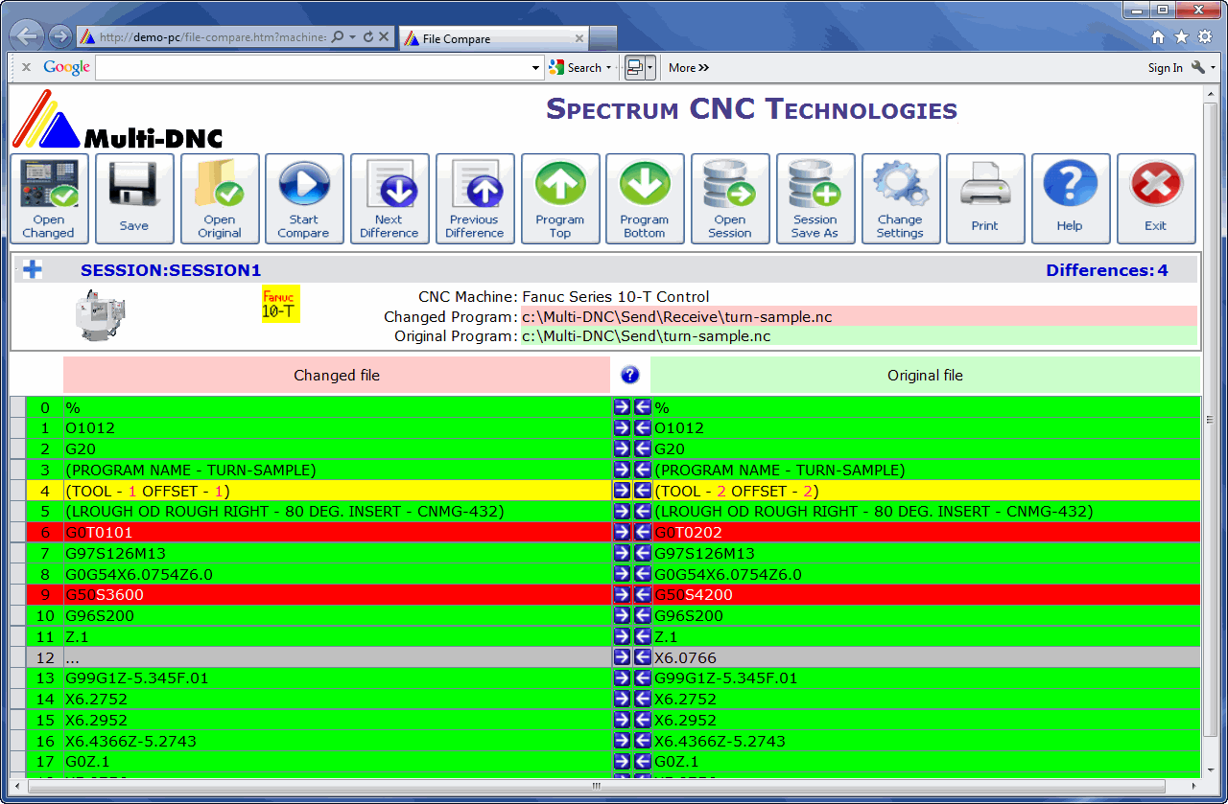The image size is (1228, 804).
Task: Click right arrow on line 6 G0T0101
Action: click(622, 532)
